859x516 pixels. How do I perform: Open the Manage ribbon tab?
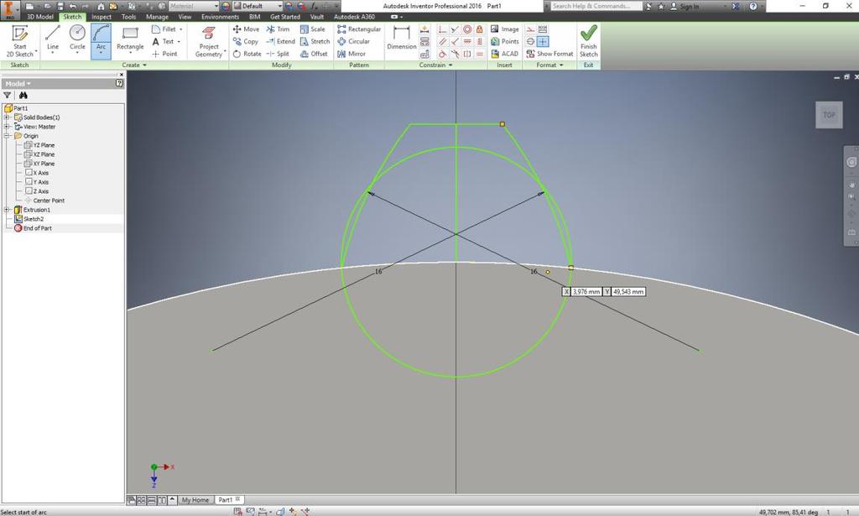157,17
